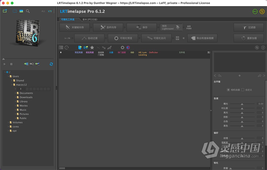Select the Music folder
The width and height of the screenshot is (267, 170).
23,110
